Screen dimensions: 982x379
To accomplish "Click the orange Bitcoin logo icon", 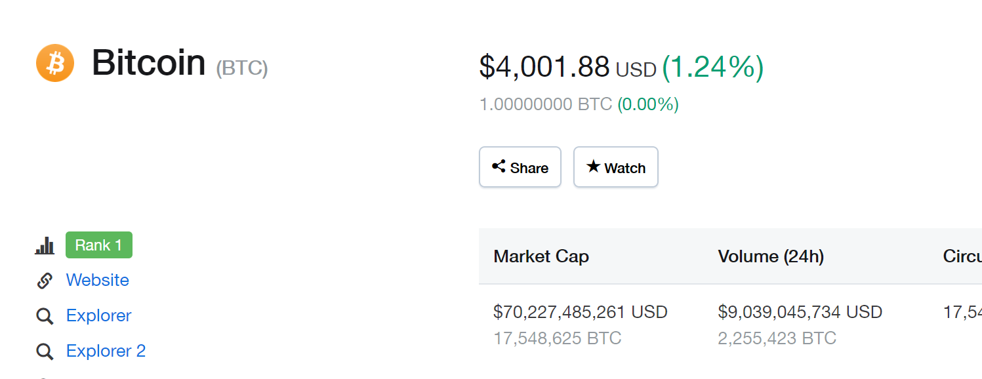I will pyautogui.click(x=55, y=64).
